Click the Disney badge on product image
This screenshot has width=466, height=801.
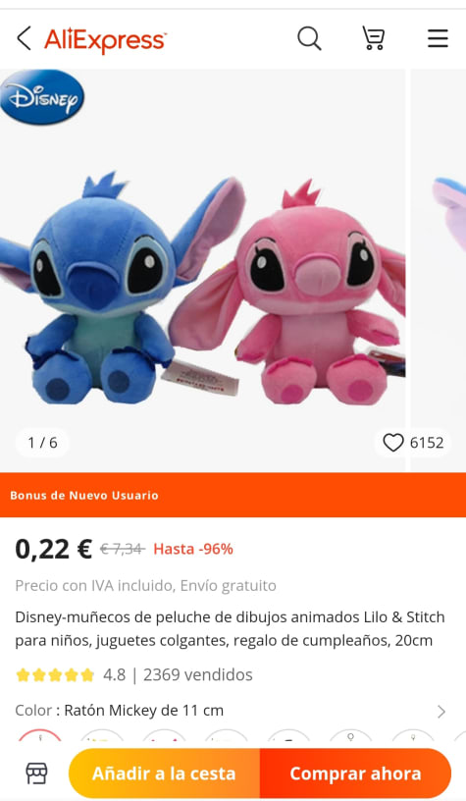(x=42, y=97)
